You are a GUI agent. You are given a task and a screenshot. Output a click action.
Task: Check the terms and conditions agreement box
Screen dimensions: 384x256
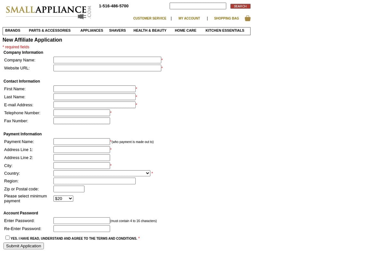[x=8, y=238]
